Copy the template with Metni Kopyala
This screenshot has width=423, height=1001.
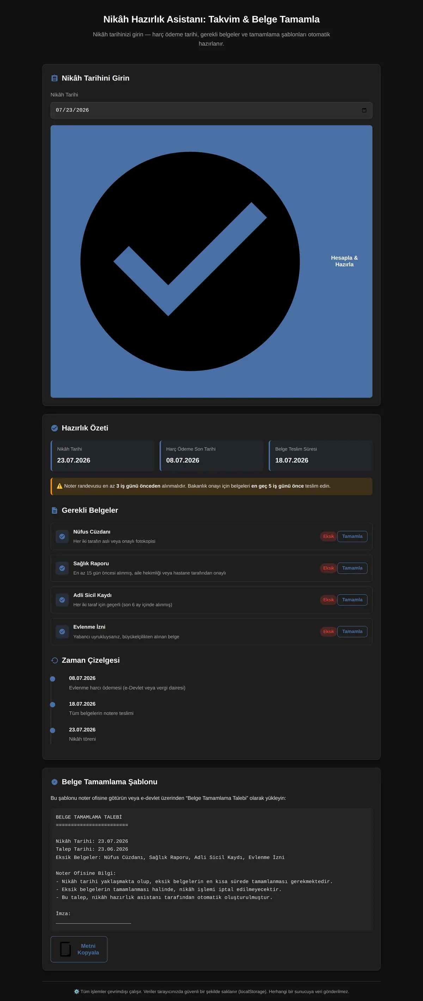coord(79,949)
